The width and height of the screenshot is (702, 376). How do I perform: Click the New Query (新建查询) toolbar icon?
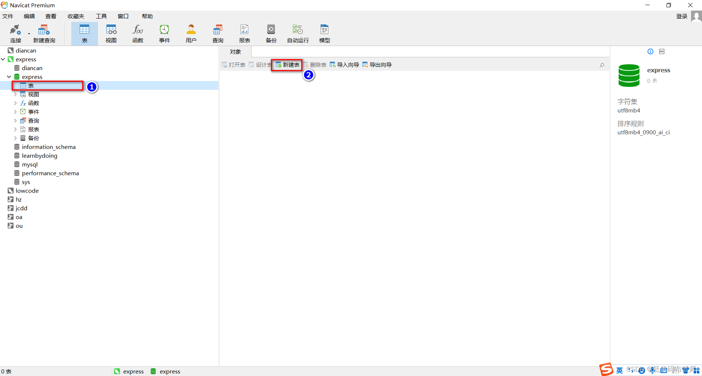(44, 34)
